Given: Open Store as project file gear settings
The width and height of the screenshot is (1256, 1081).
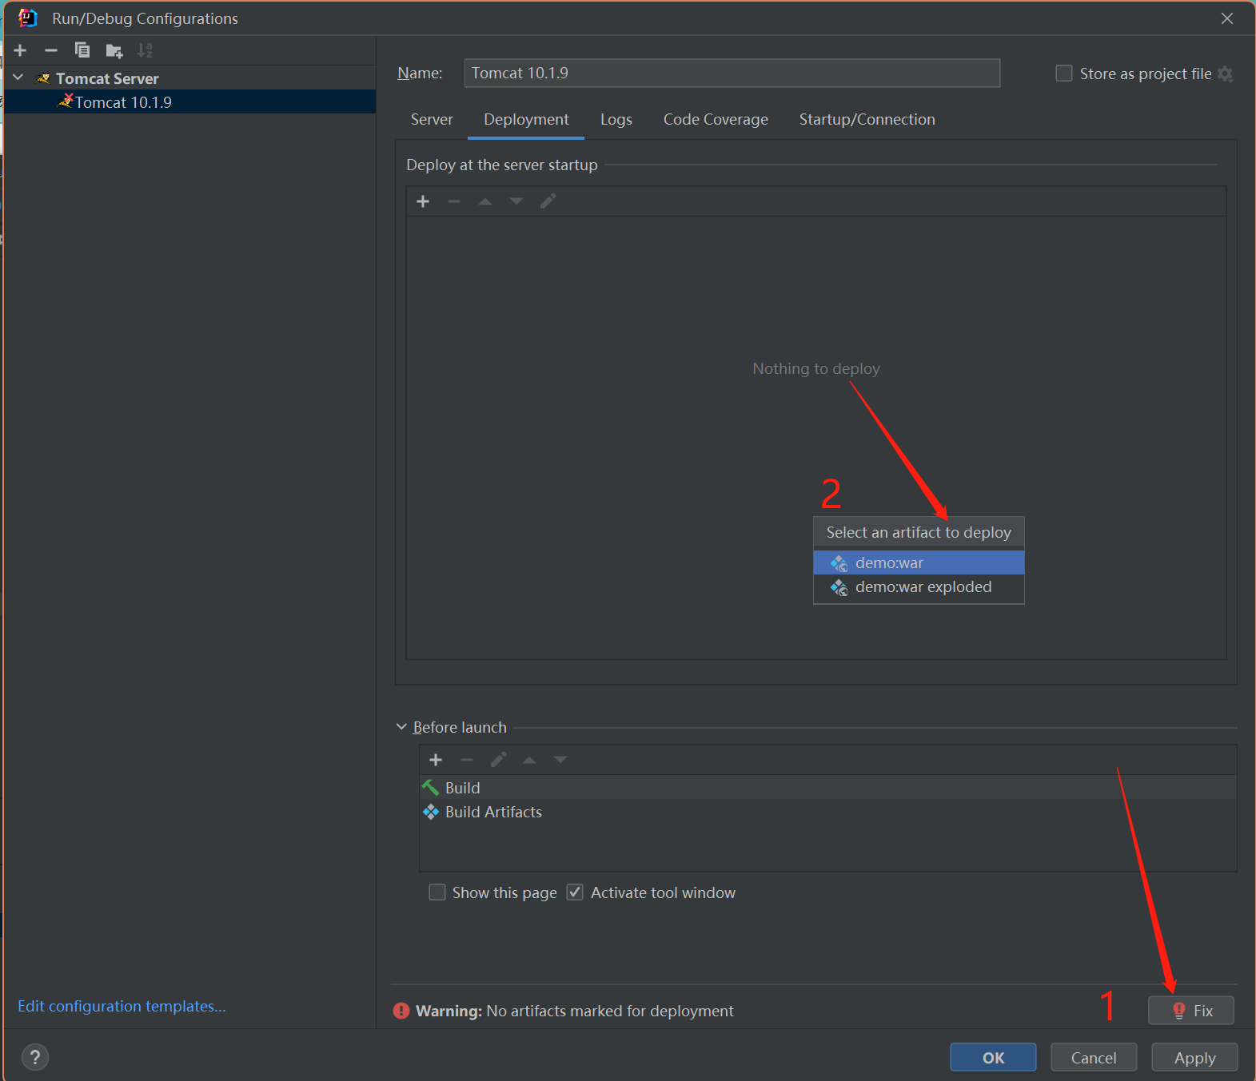Looking at the screenshot, I should tap(1226, 74).
